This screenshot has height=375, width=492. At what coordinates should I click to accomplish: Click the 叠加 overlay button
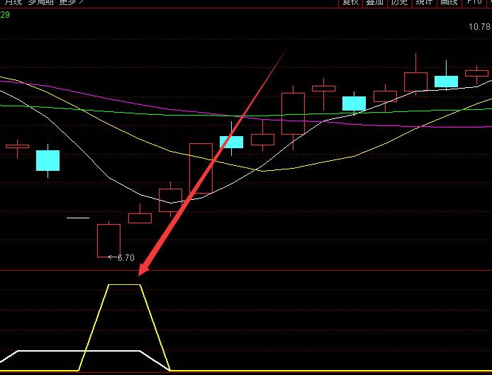click(x=374, y=3)
